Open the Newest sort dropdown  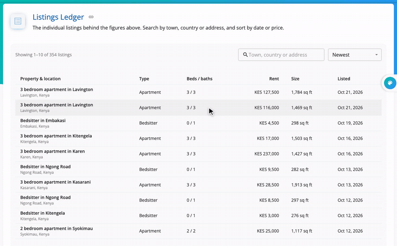point(355,55)
